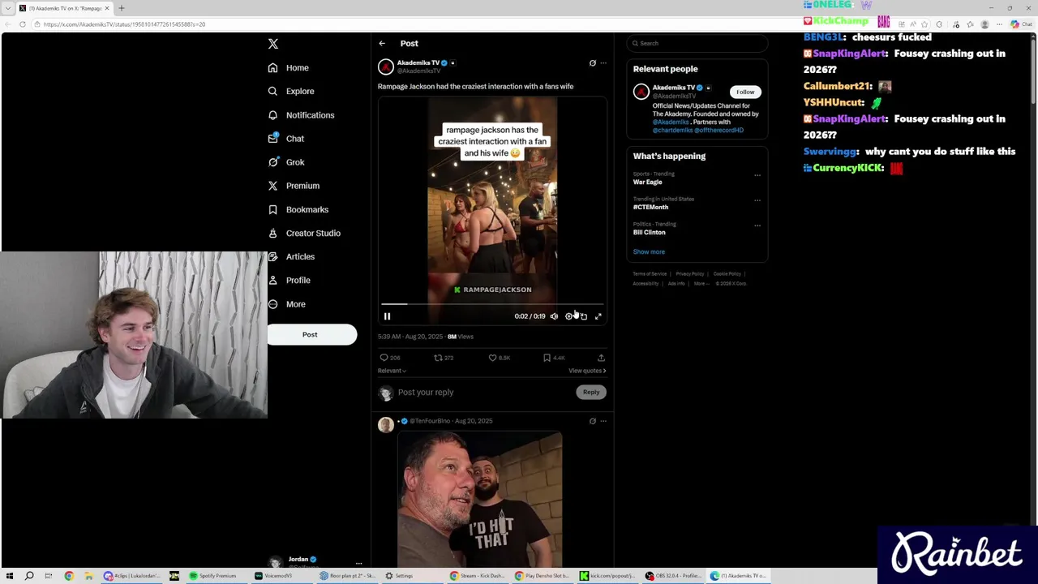Open Grok icon on TenFourBino reply

pos(592,421)
